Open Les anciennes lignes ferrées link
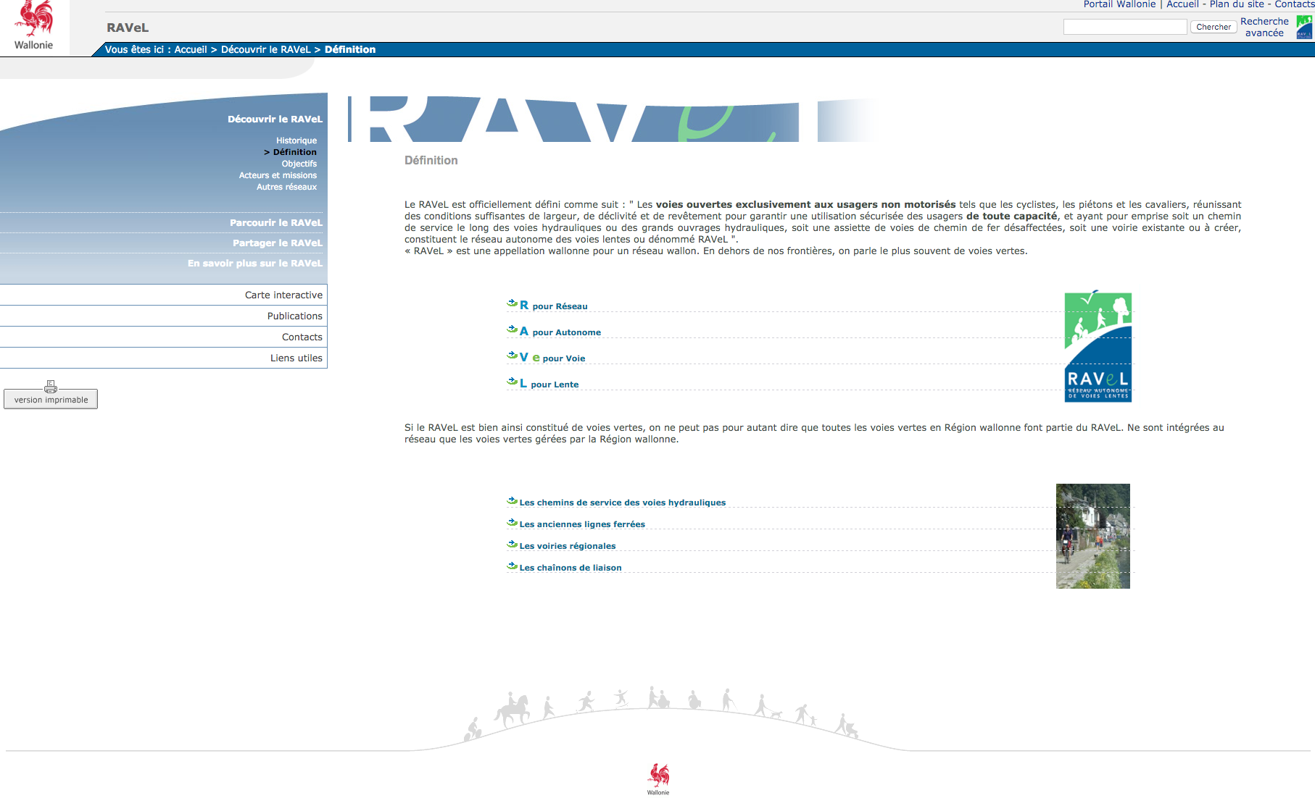The width and height of the screenshot is (1315, 798). pos(582,524)
